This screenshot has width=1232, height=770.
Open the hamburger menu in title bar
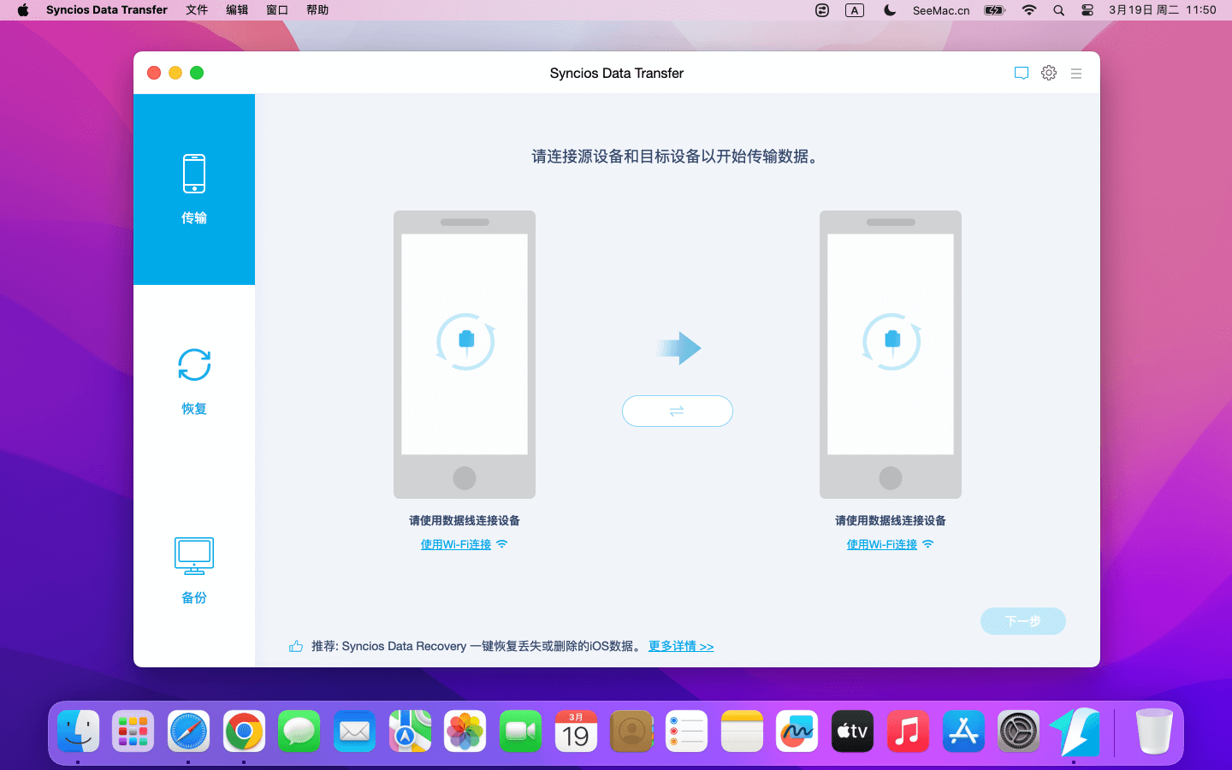tap(1076, 74)
